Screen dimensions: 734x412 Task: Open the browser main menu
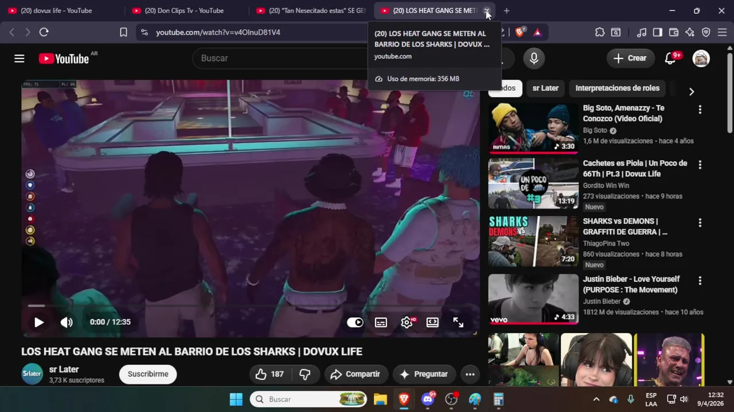(x=723, y=33)
